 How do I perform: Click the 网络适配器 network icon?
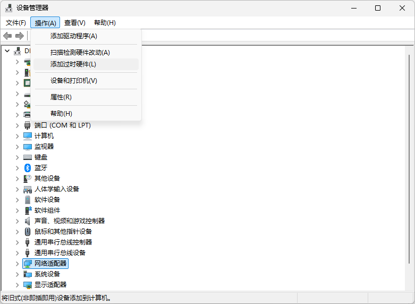click(28, 264)
